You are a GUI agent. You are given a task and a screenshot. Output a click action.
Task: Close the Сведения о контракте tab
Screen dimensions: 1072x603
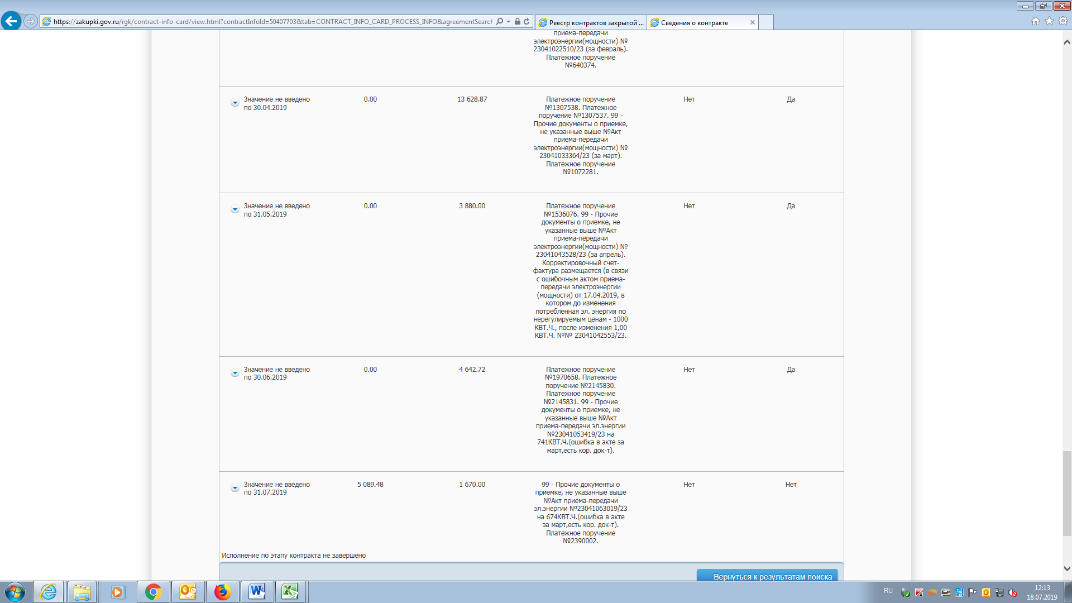753,22
